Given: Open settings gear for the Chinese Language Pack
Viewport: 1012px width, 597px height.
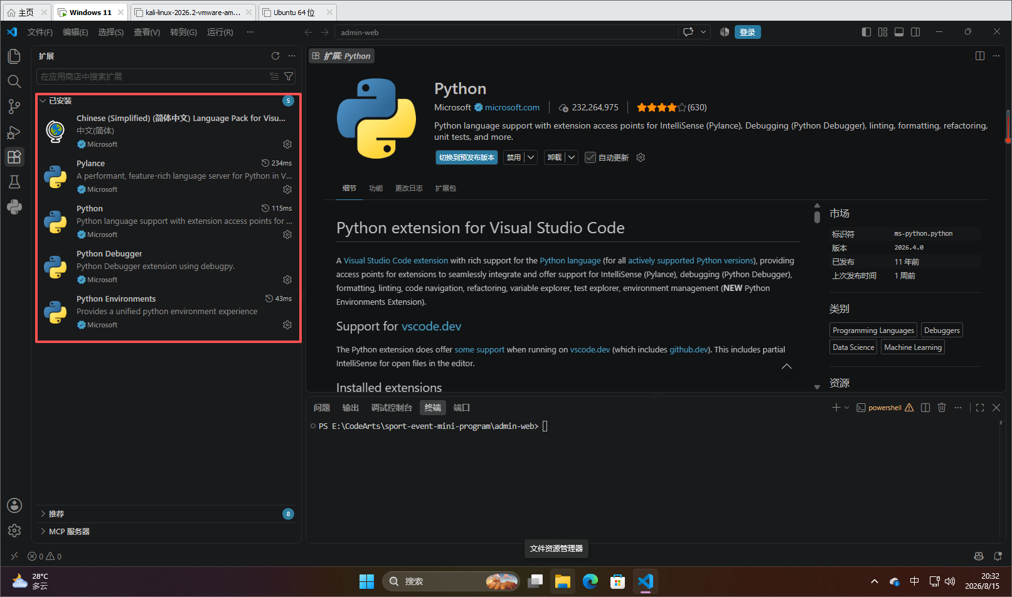Looking at the screenshot, I should pyautogui.click(x=287, y=144).
